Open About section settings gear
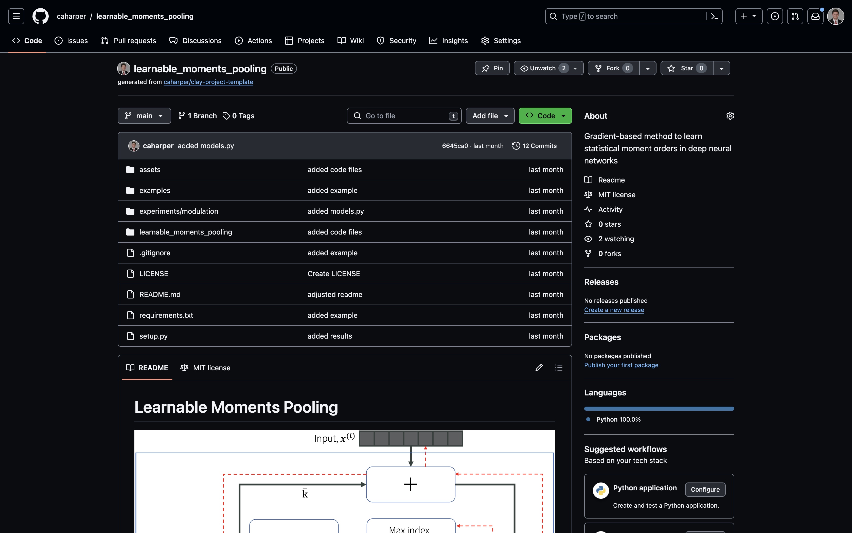This screenshot has width=852, height=533. (730, 116)
